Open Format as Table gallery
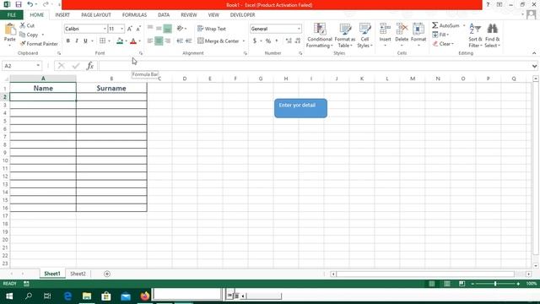This screenshot has height=304, width=540. point(345,35)
